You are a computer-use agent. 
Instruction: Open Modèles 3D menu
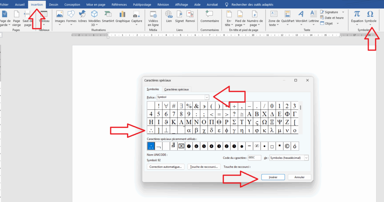(x=94, y=18)
